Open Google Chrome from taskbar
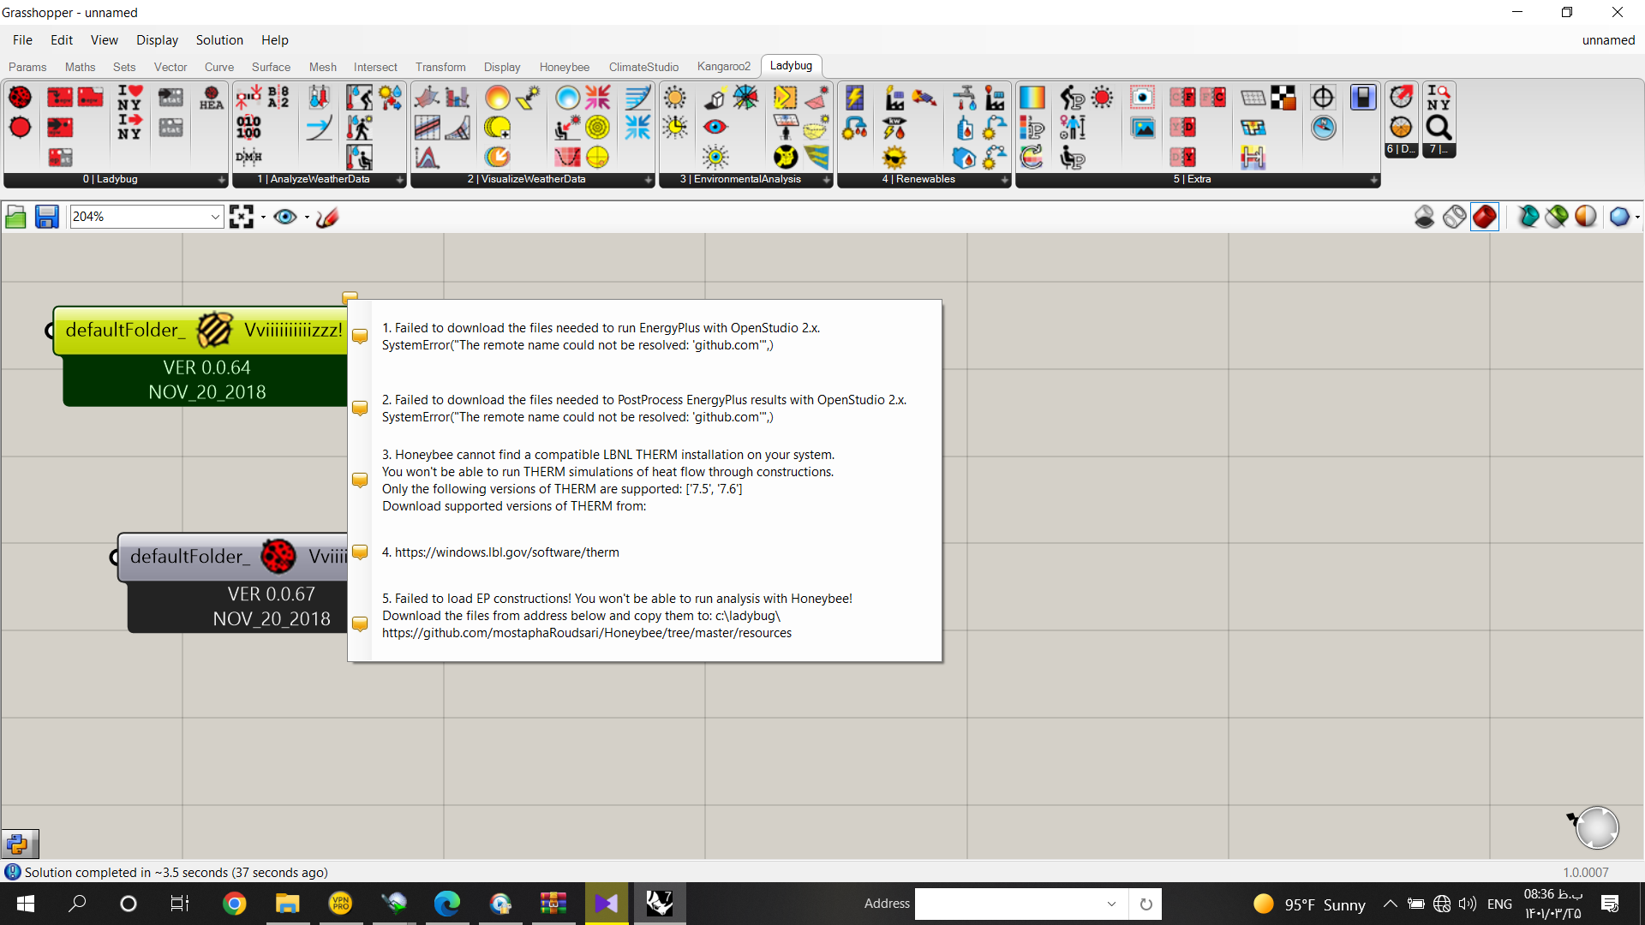Viewport: 1645px width, 925px height. [x=234, y=904]
